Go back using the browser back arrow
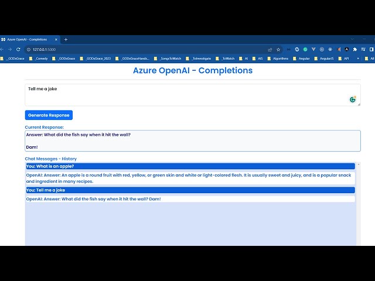The height and width of the screenshot is (281, 375). 2,49
